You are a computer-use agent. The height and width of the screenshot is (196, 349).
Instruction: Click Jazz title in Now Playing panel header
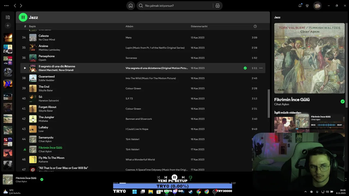click(x=277, y=17)
